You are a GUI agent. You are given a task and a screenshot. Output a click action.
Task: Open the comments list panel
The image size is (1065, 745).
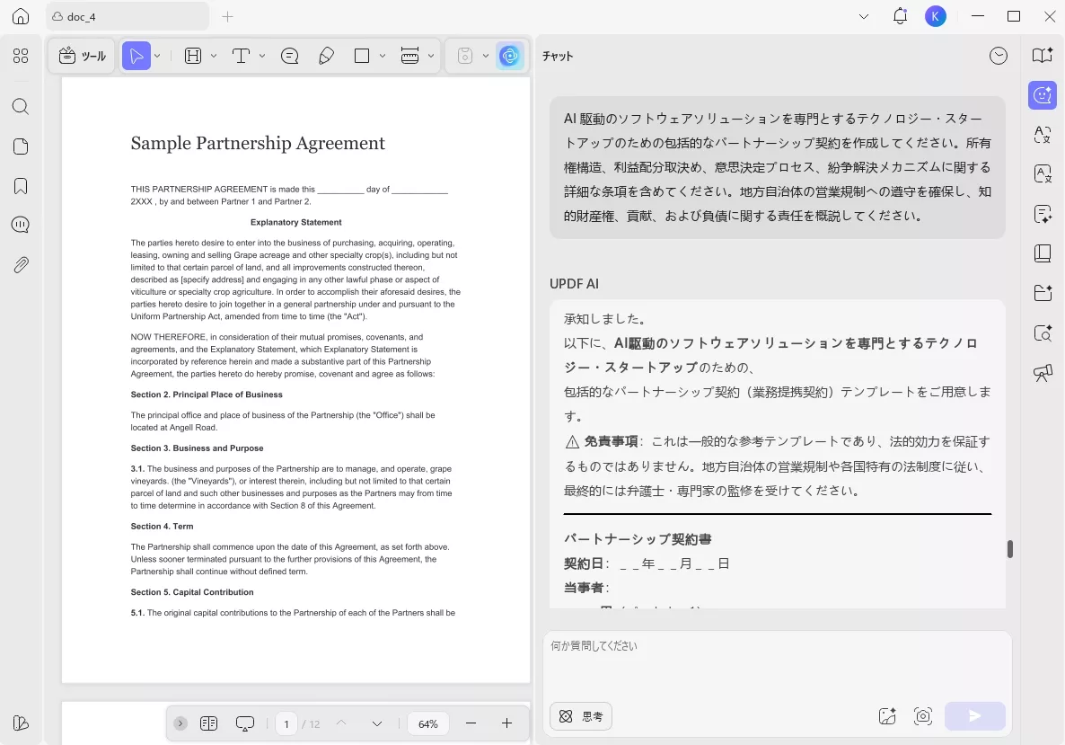[21, 225]
